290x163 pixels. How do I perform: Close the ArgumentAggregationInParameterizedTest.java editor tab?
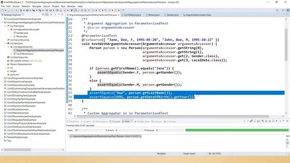[x=119, y=15]
